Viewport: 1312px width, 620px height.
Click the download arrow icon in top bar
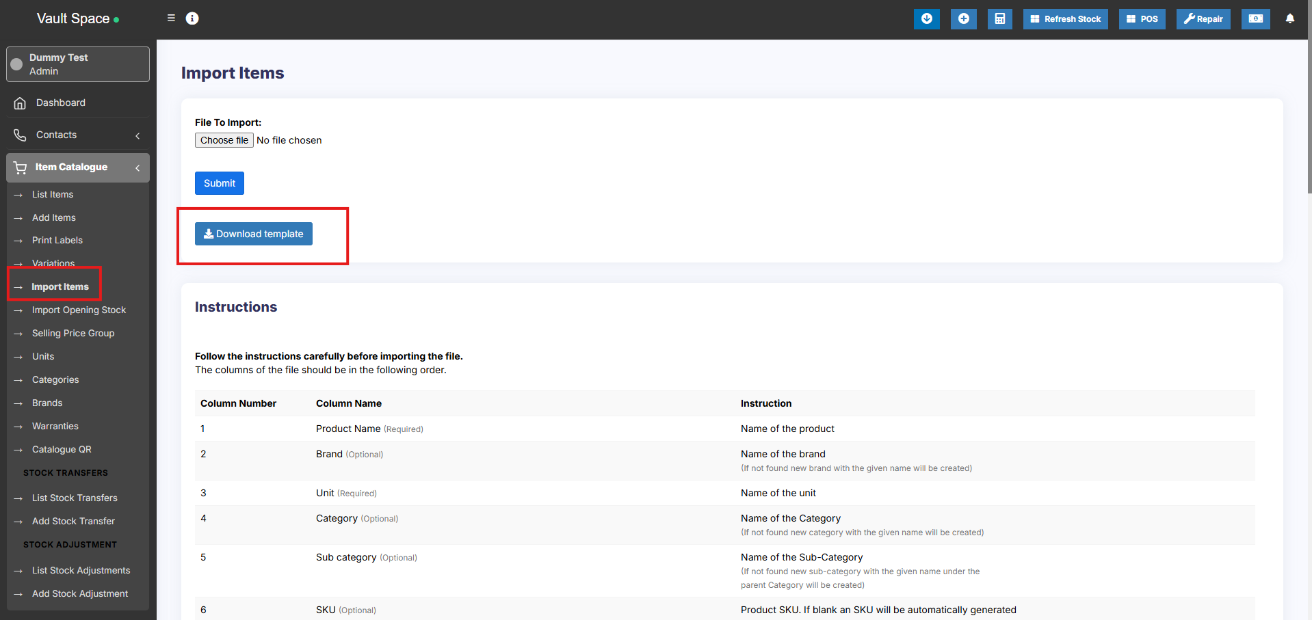point(926,19)
